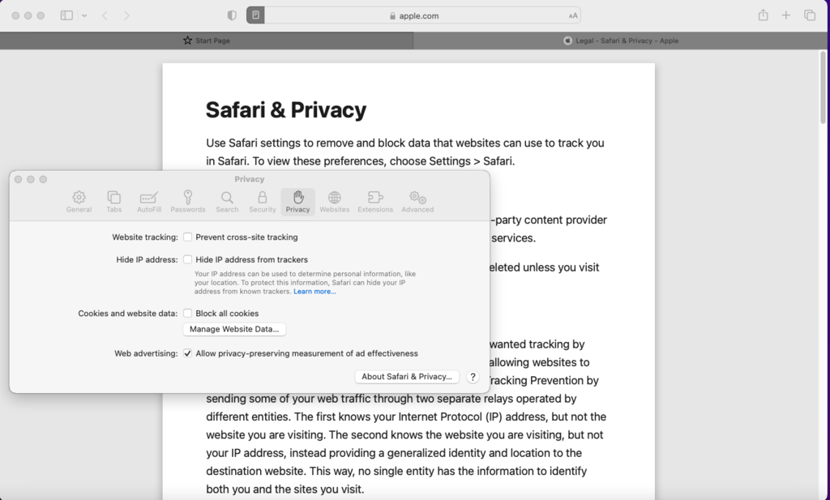
Task: Open the Passwords preferences pane
Action: pyautogui.click(x=188, y=202)
